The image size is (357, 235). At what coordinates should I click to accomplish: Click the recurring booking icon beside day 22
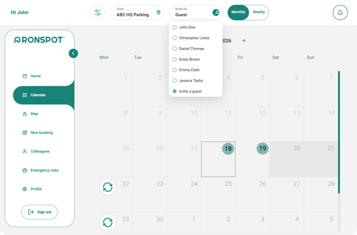pyautogui.click(x=108, y=187)
